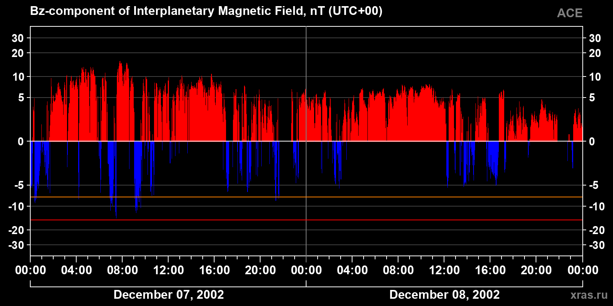Click the left axis value 10
Image resolution: width=613 pixels, height=306 pixels.
point(18,77)
